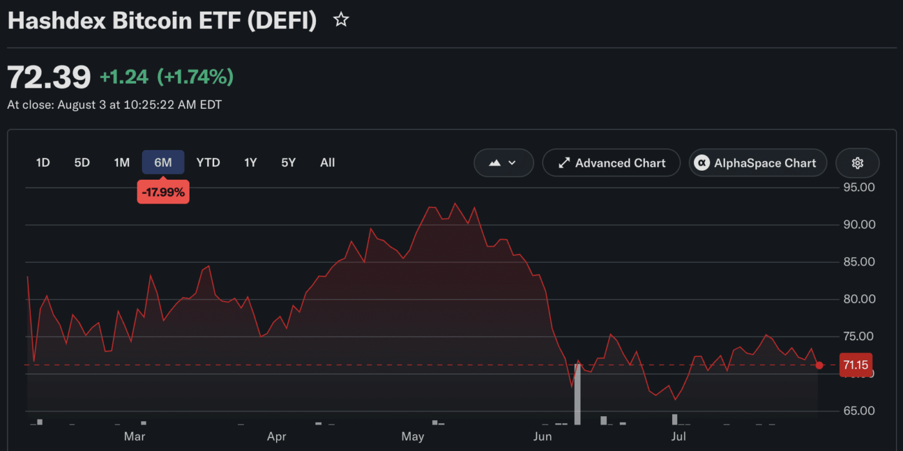The height and width of the screenshot is (451, 903).
Task: Click the At close August 3 timestamp
Action: [x=114, y=104]
